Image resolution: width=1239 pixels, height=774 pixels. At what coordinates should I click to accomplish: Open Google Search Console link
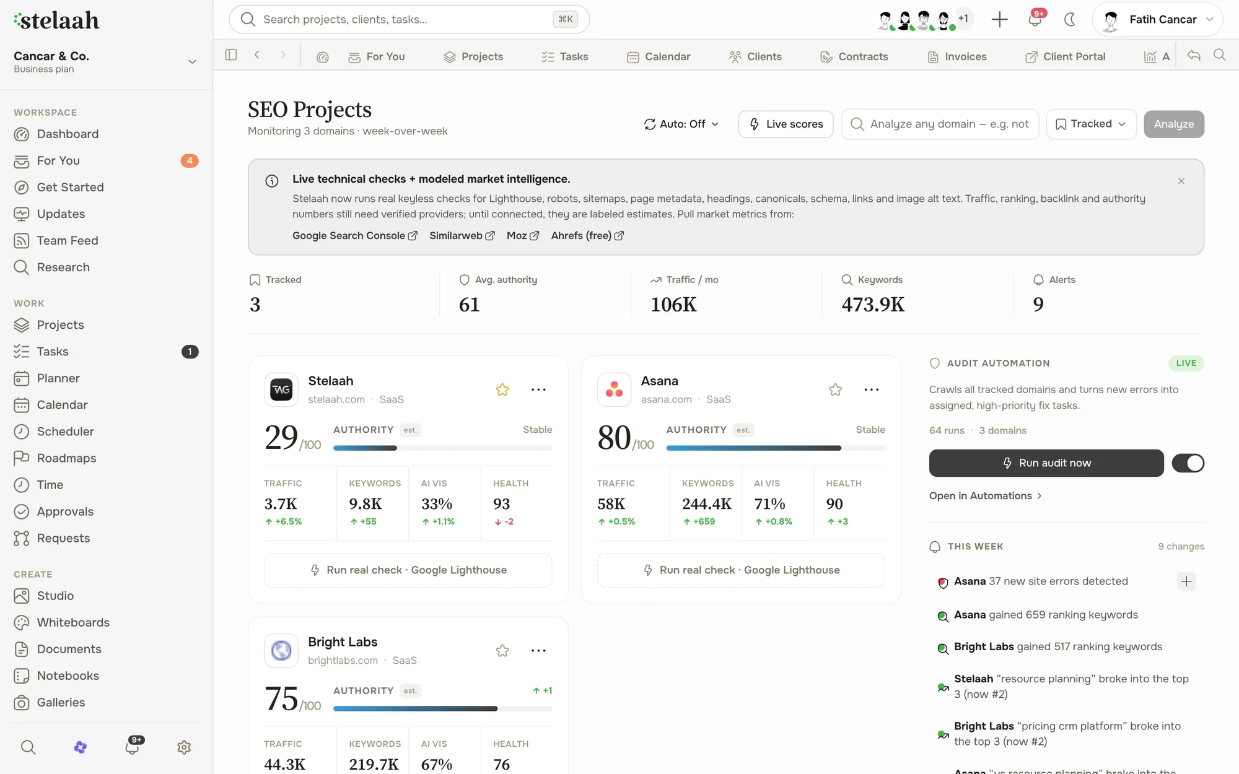355,236
